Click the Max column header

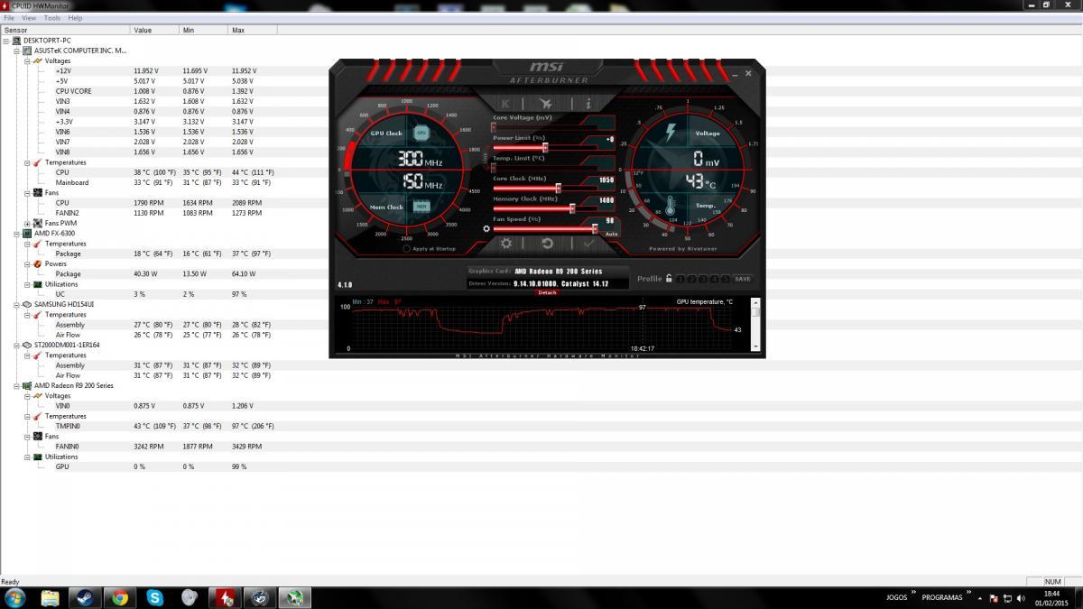[x=253, y=31]
